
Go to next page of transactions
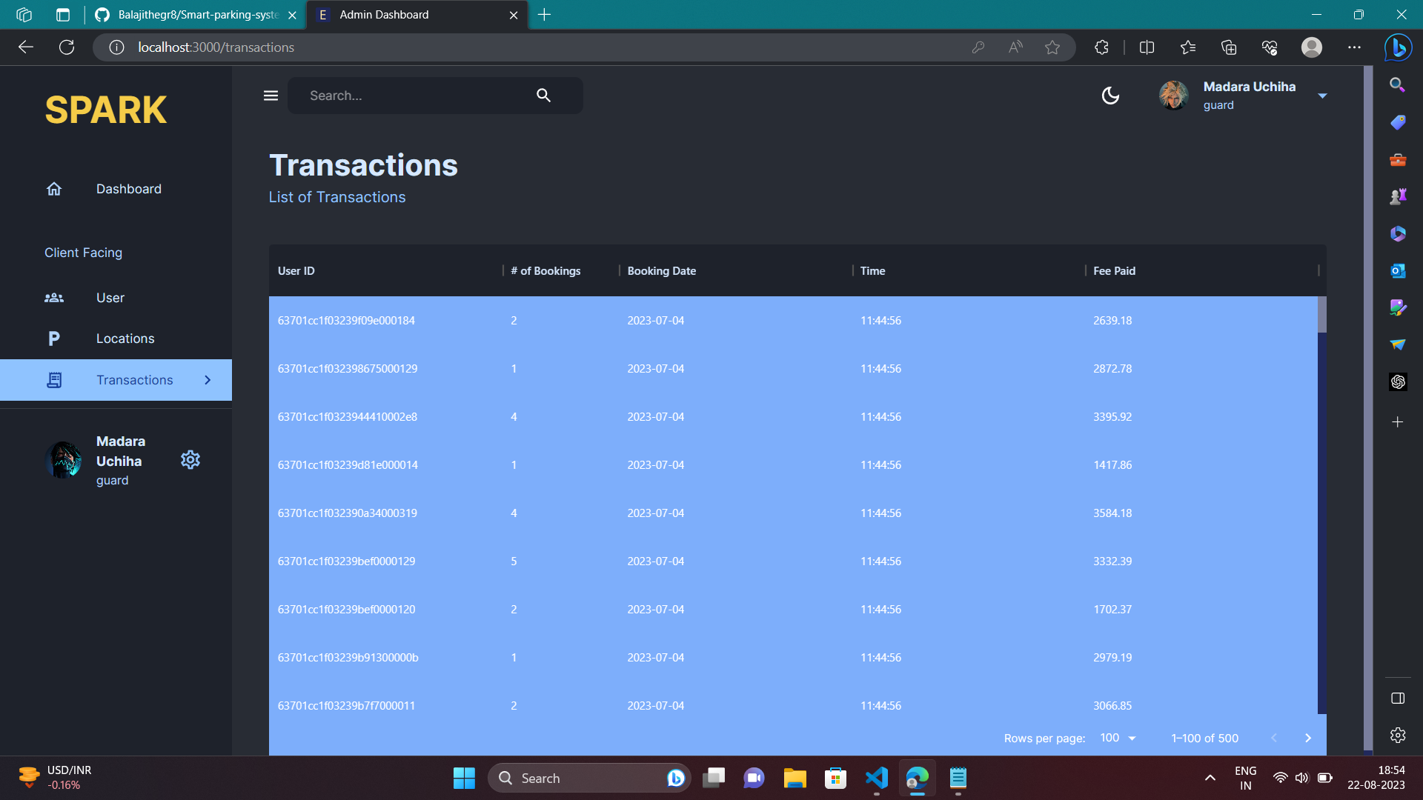coord(1308,738)
